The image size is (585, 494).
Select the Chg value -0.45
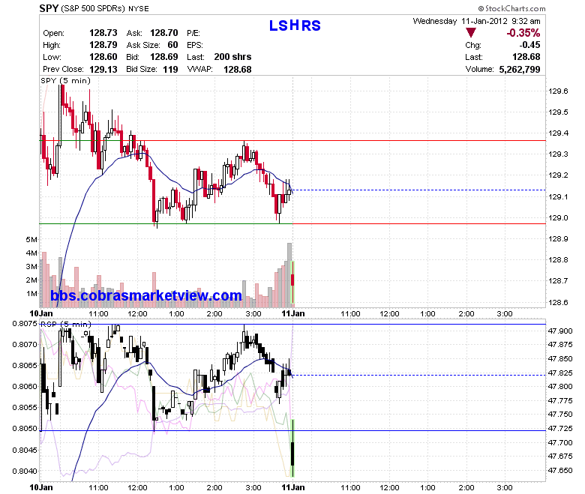pos(529,45)
